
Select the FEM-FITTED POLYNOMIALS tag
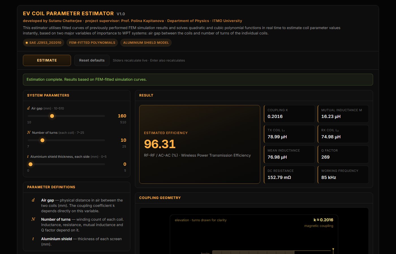point(92,43)
